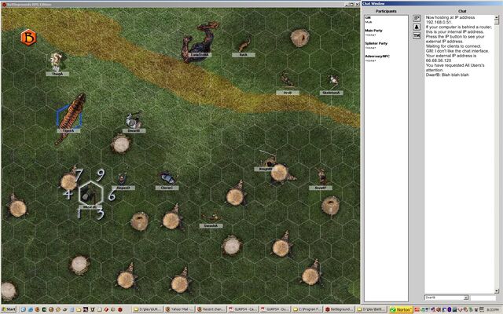Switch to the D:\play\Battl... taskbar button
The image size is (503, 314).
pyautogui.click(x=370, y=309)
